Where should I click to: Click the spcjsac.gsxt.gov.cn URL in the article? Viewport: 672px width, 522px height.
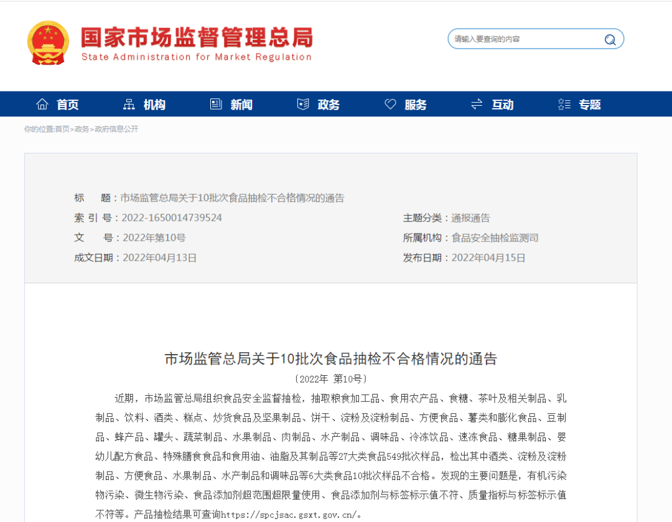point(289,515)
